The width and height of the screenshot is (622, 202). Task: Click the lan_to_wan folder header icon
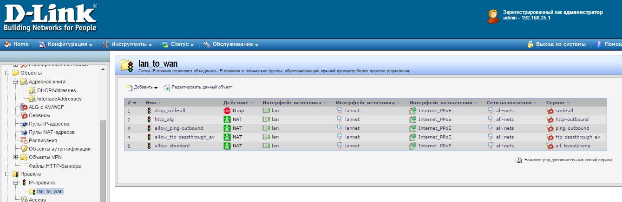pos(127,65)
